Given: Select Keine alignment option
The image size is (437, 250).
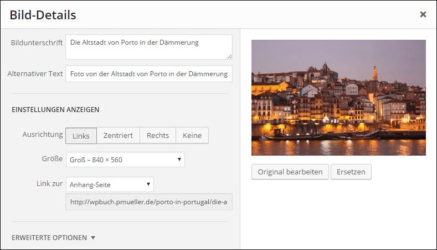Looking at the screenshot, I should tap(192, 136).
